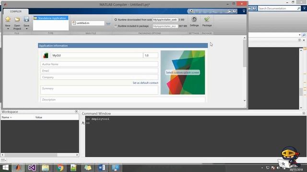The height and width of the screenshot is (172, 307).
Task: Click the New project icon
Action: [x=8, y=19]
